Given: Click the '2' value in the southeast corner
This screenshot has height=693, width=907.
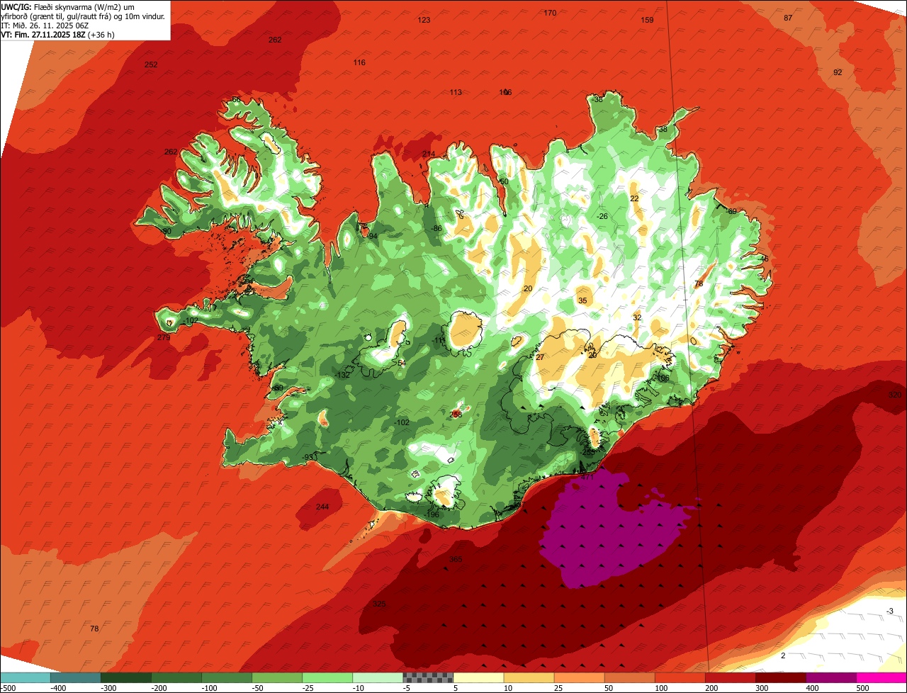Looking at the screenshot, I should coord(783,655).
